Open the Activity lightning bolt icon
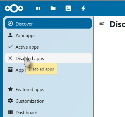Image resolution: width=125 pixels, height=117 pixels. [84, 8]
